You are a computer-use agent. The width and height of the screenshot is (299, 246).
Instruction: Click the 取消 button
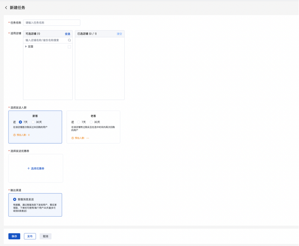pos(45,236)
